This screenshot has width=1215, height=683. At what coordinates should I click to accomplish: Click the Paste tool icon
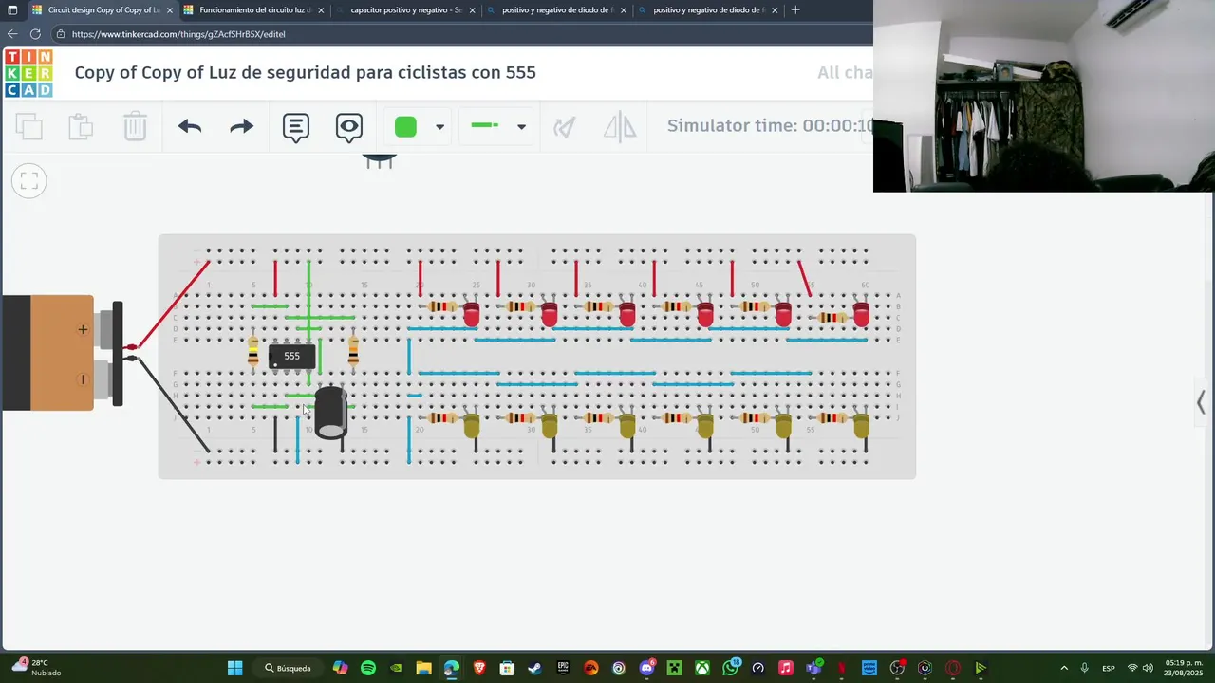point(82,126)
